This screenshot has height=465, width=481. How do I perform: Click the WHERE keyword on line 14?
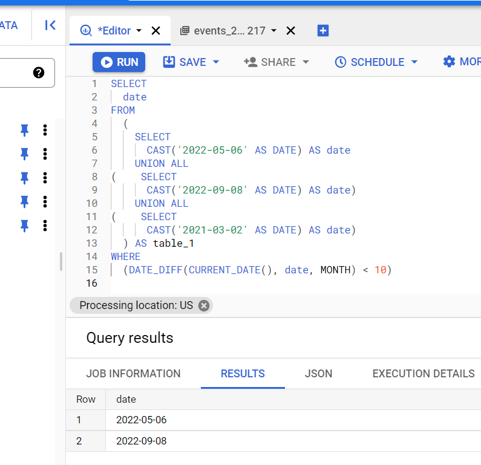coord(126,256)
